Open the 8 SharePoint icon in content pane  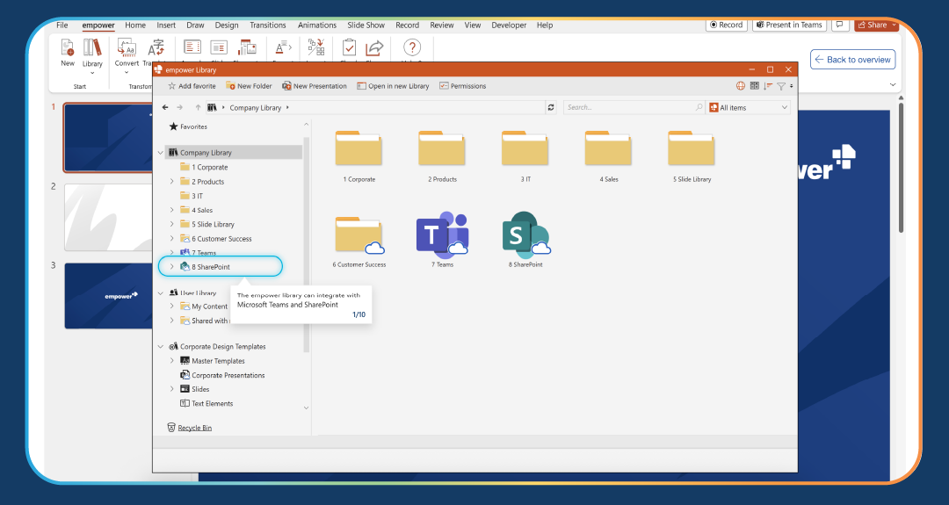click(526, 234)
